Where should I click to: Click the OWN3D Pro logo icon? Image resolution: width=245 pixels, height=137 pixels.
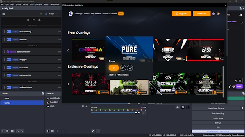70,14
